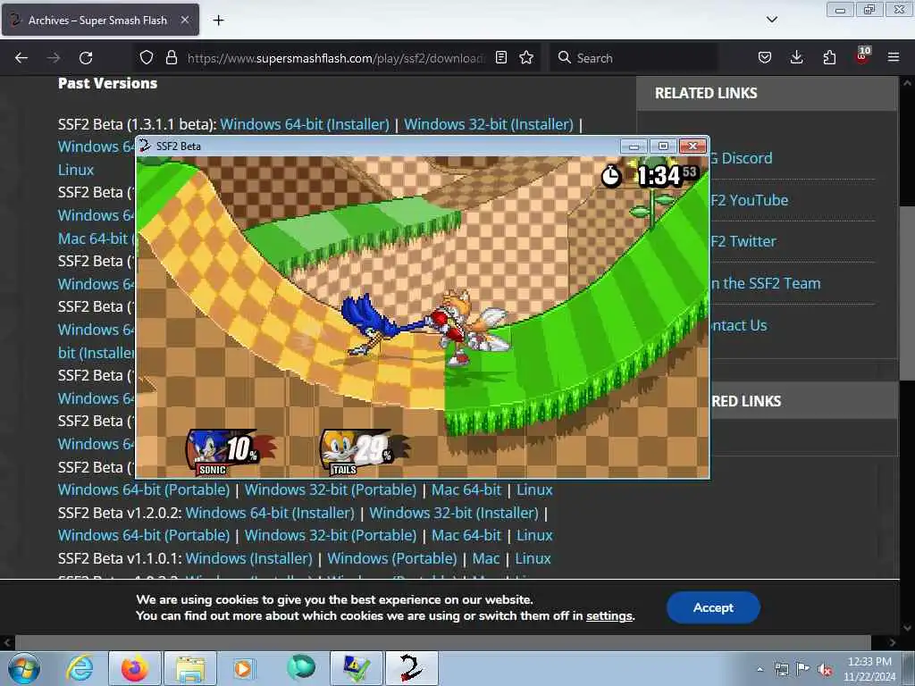
Task: Open Mac link for SSF2 Beta v1.1.0.1
Action: 486,558
